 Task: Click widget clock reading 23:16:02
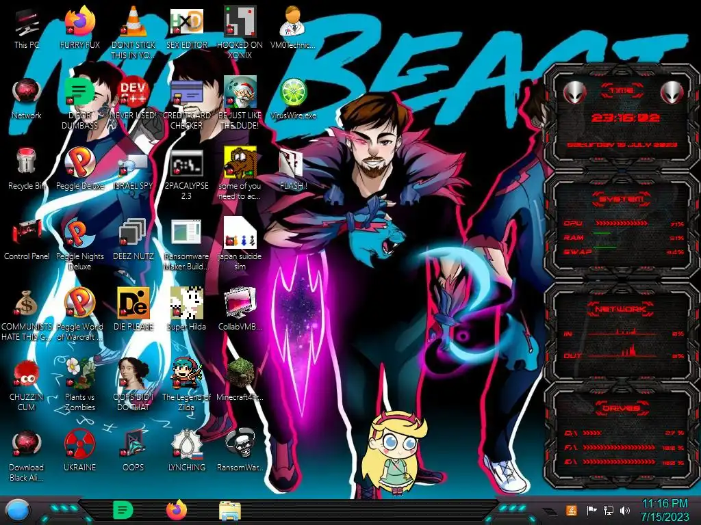625,118
